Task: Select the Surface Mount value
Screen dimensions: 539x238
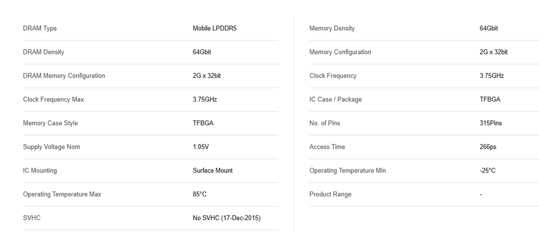Action: point(212,171)
